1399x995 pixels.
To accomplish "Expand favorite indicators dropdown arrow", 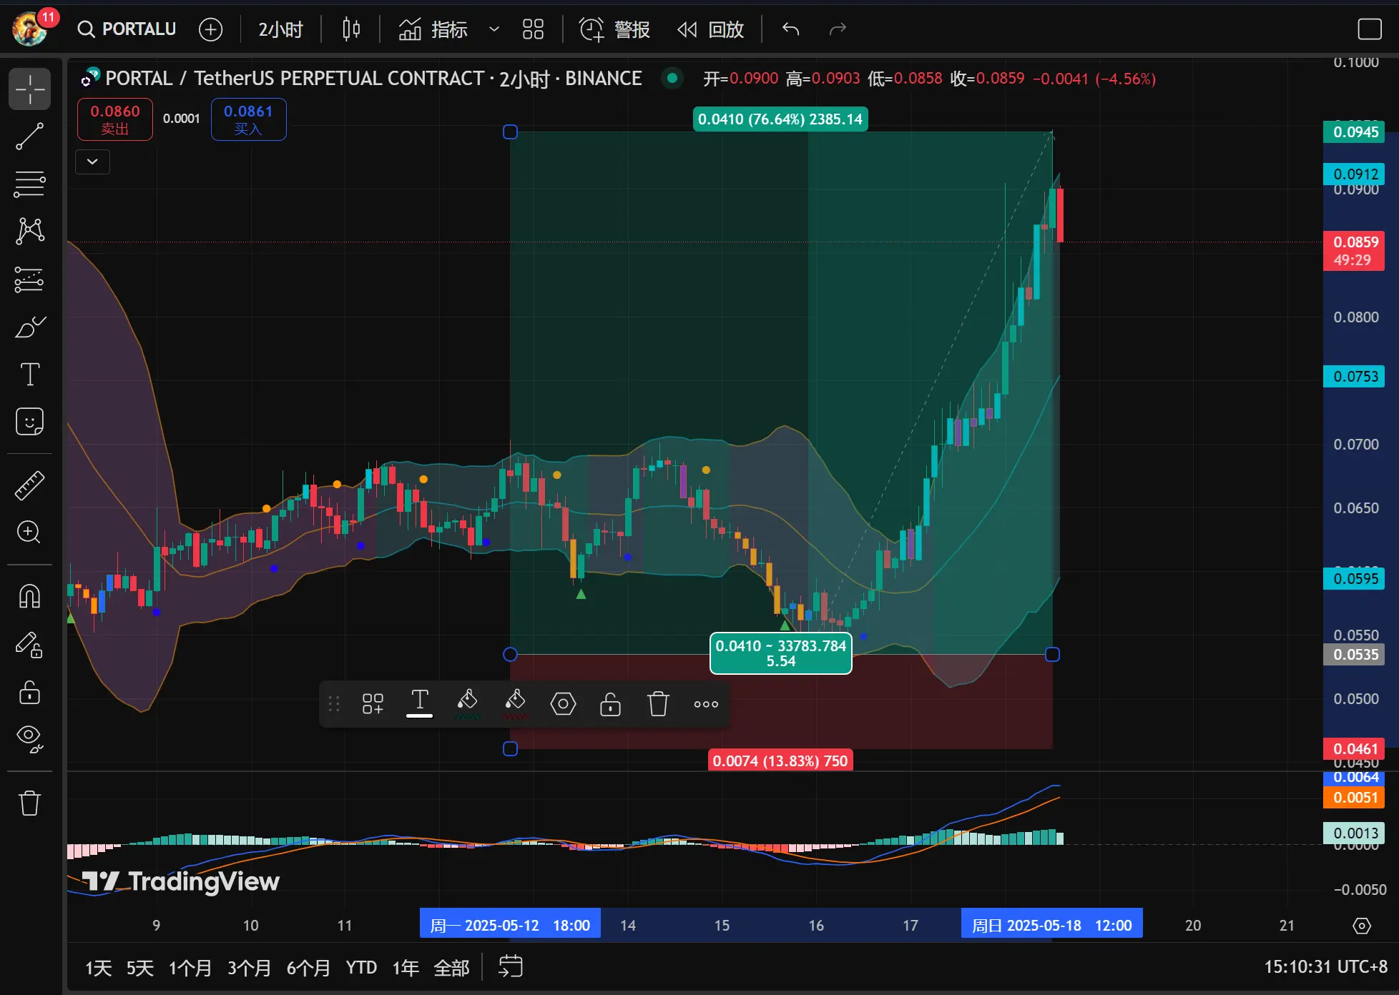I will tap(494, 29).
